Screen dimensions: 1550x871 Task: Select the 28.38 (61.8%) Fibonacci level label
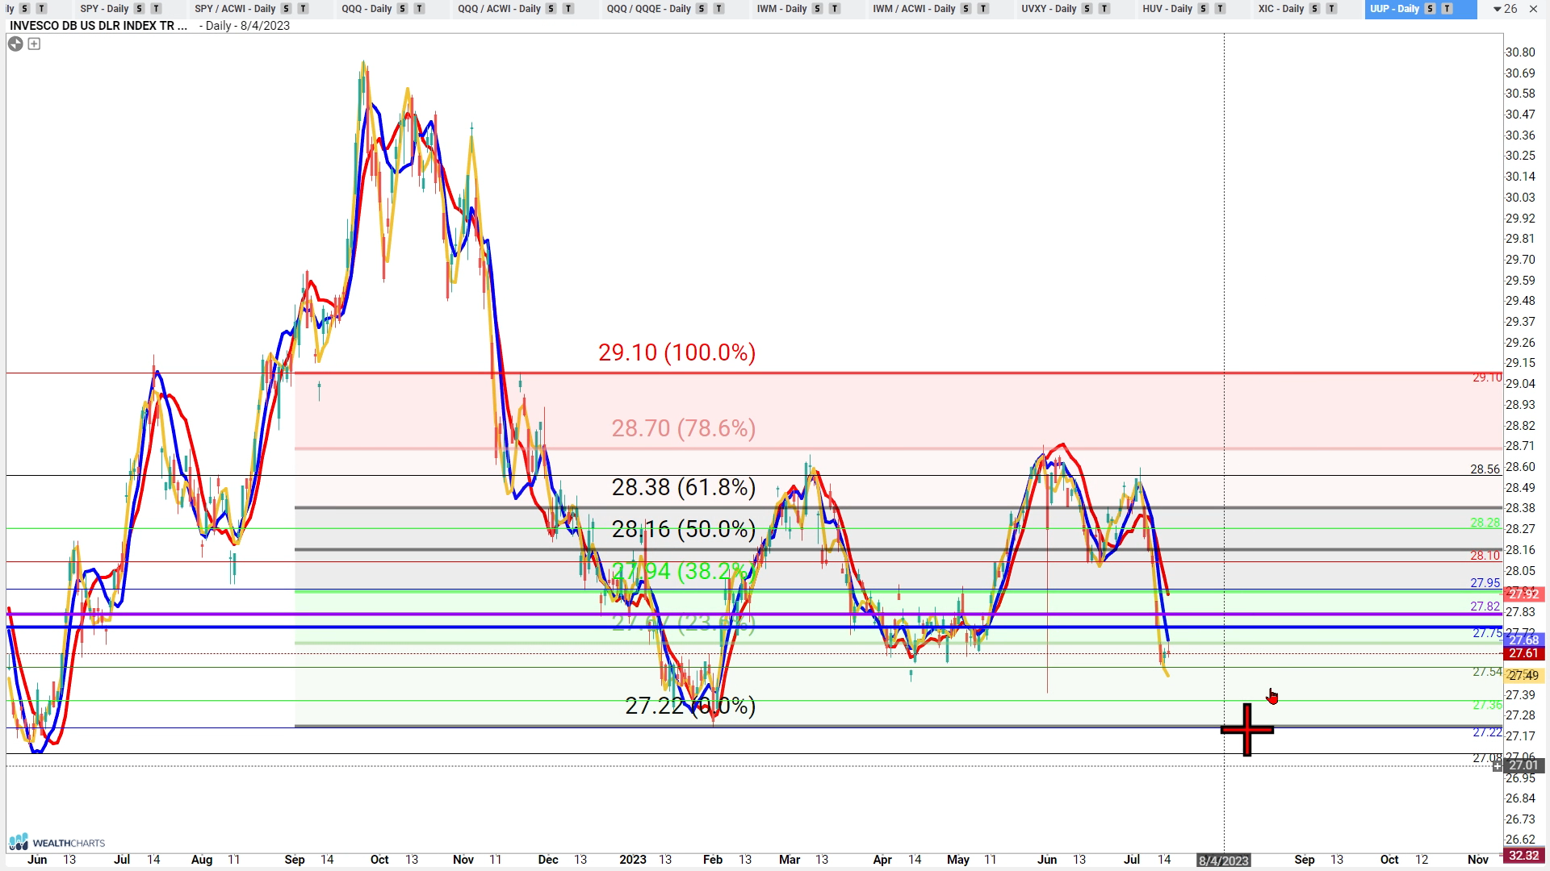point(683,487)
